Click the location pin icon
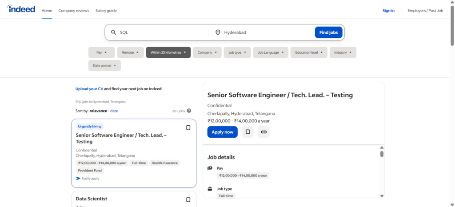455x207 pixels. point(218,32)
